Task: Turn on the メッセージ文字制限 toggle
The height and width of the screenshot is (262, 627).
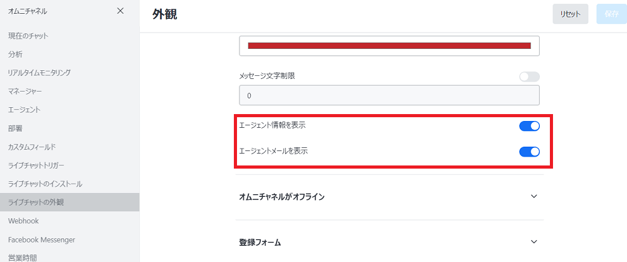Action: coord(529,76)
